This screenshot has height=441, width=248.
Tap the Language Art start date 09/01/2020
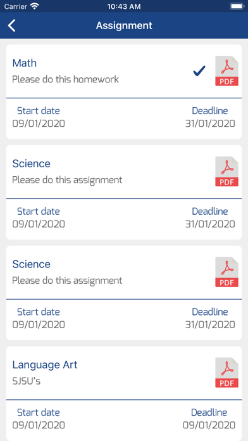point(39,425)
